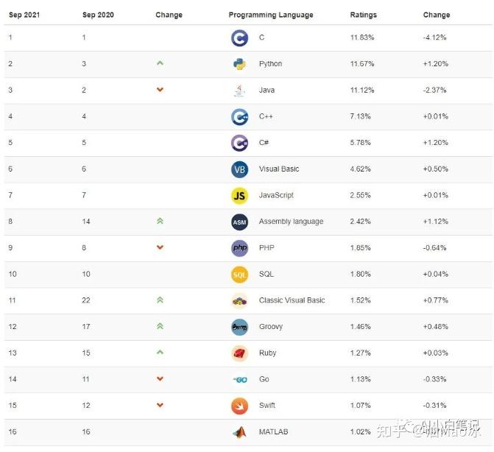Viewport: 494px width, 452px height.
Task: Click the Java logo icon
Action: coord(239,91)
